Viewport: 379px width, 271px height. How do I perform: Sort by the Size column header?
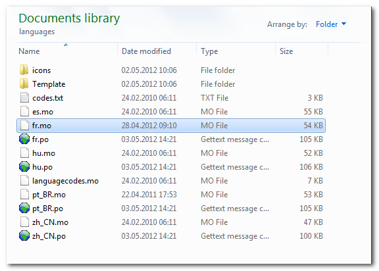[286, 51]
